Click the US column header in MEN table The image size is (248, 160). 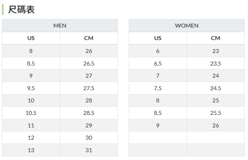pos(31,38)
